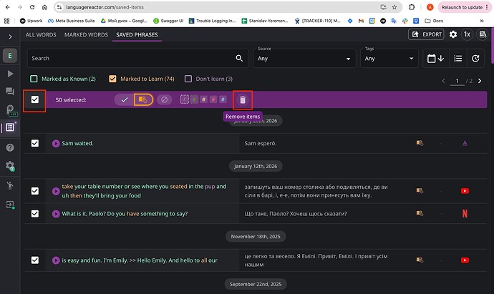Click the search magnifier icon
Screen dimensions: 494x294
[x=240, y=58]
